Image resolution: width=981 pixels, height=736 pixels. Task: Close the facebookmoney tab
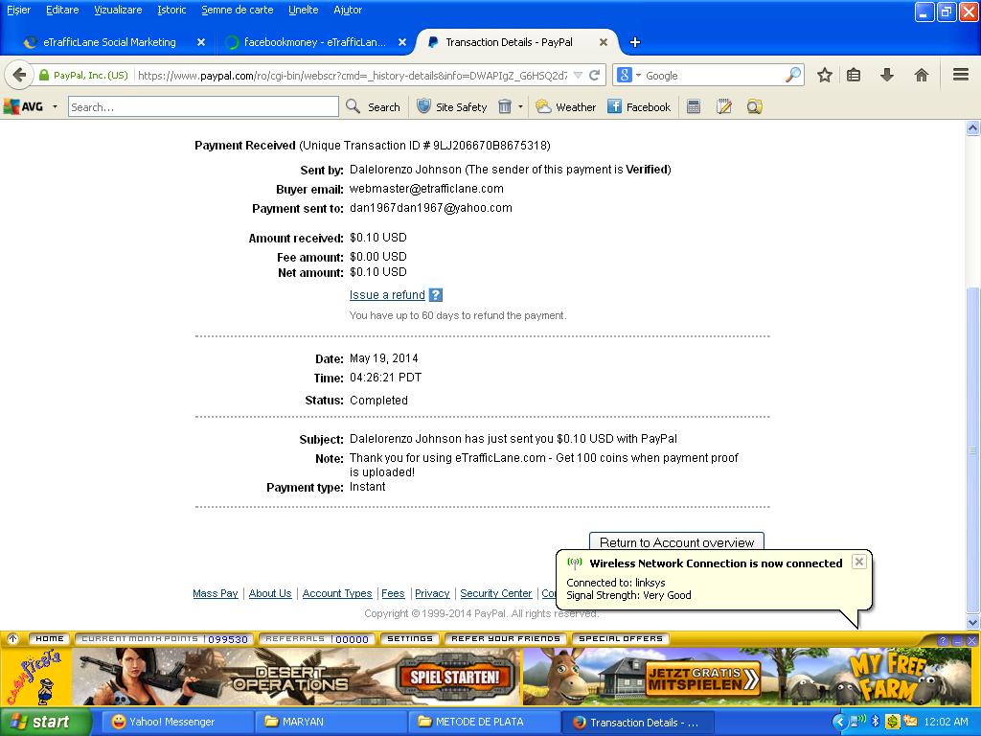[x=402, y=42]
